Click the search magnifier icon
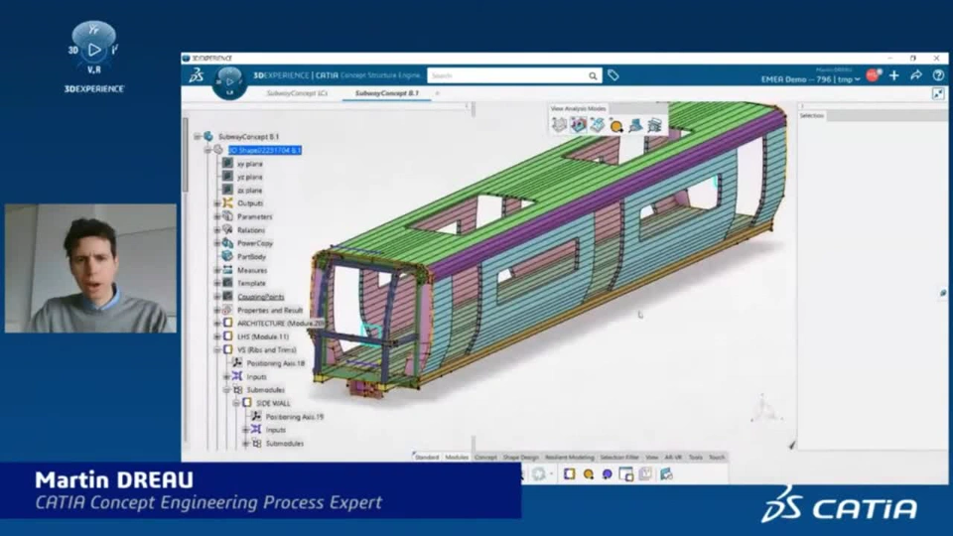 [x=593, y=76]
